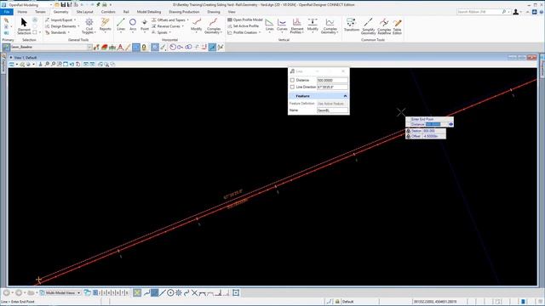
Task: Click the save icon in title bar
Action: [x=63, y=5]
